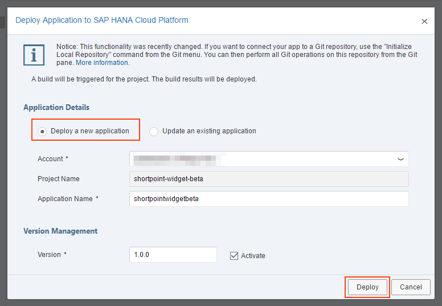Click the Version Management heading
442x306 pixels.
(60, 231)
